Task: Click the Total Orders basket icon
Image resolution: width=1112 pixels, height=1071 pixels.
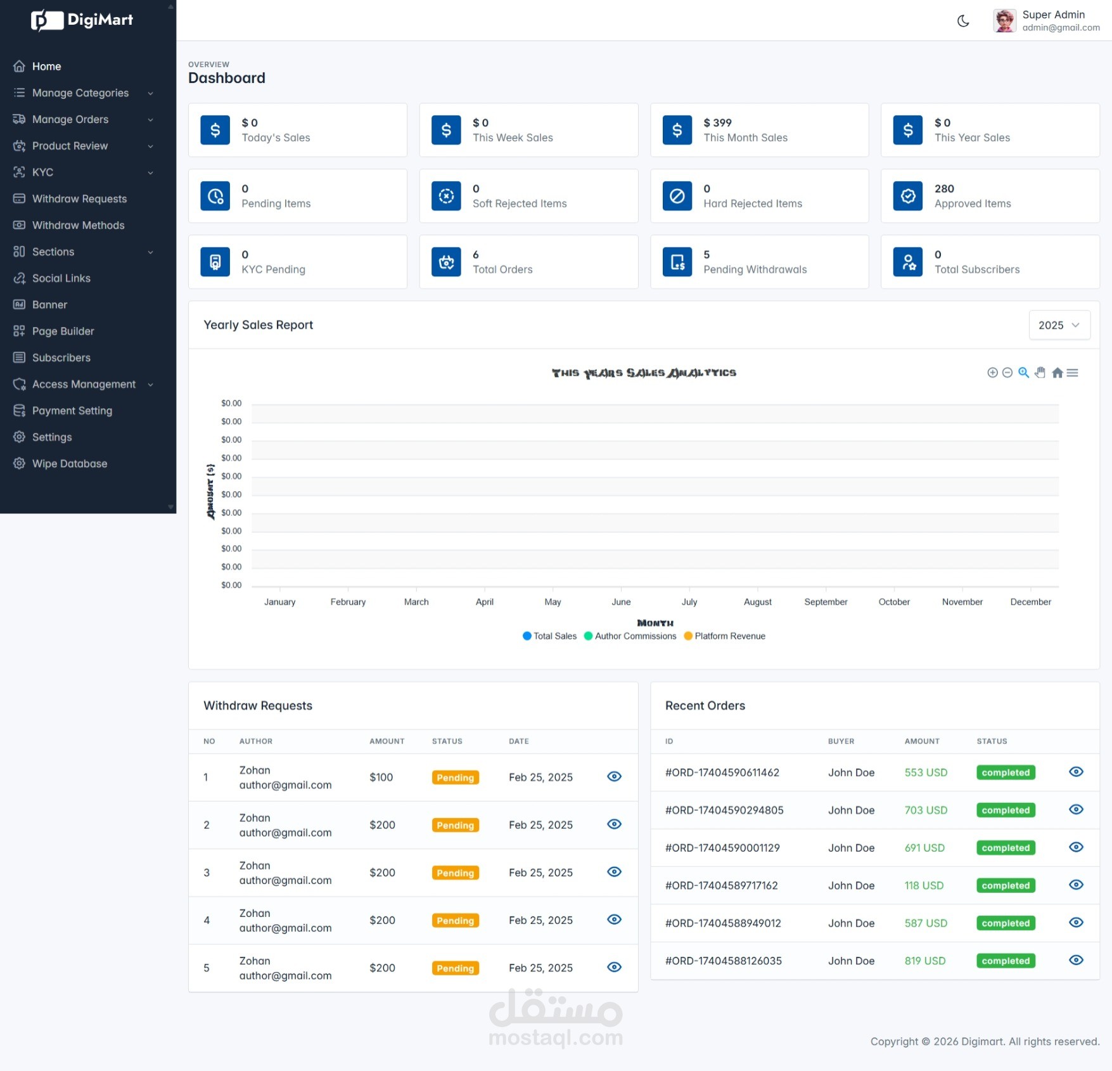Action: click(446, 262)
